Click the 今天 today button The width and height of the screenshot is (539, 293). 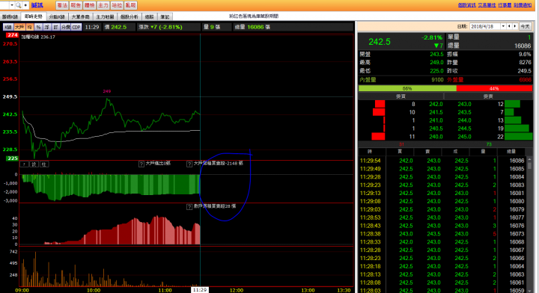(525, 26)
